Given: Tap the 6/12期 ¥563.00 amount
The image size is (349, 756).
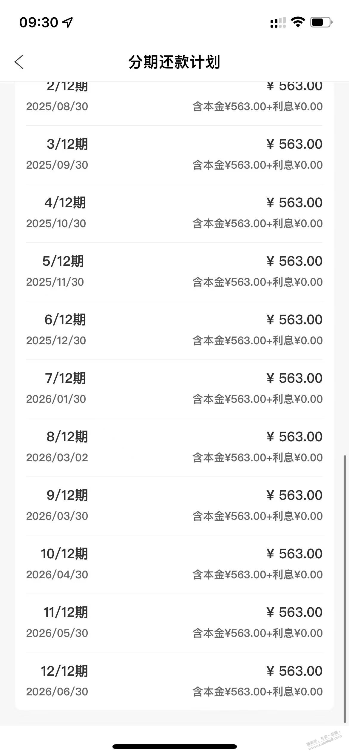Looking at the screenshot, I should 294,320.
